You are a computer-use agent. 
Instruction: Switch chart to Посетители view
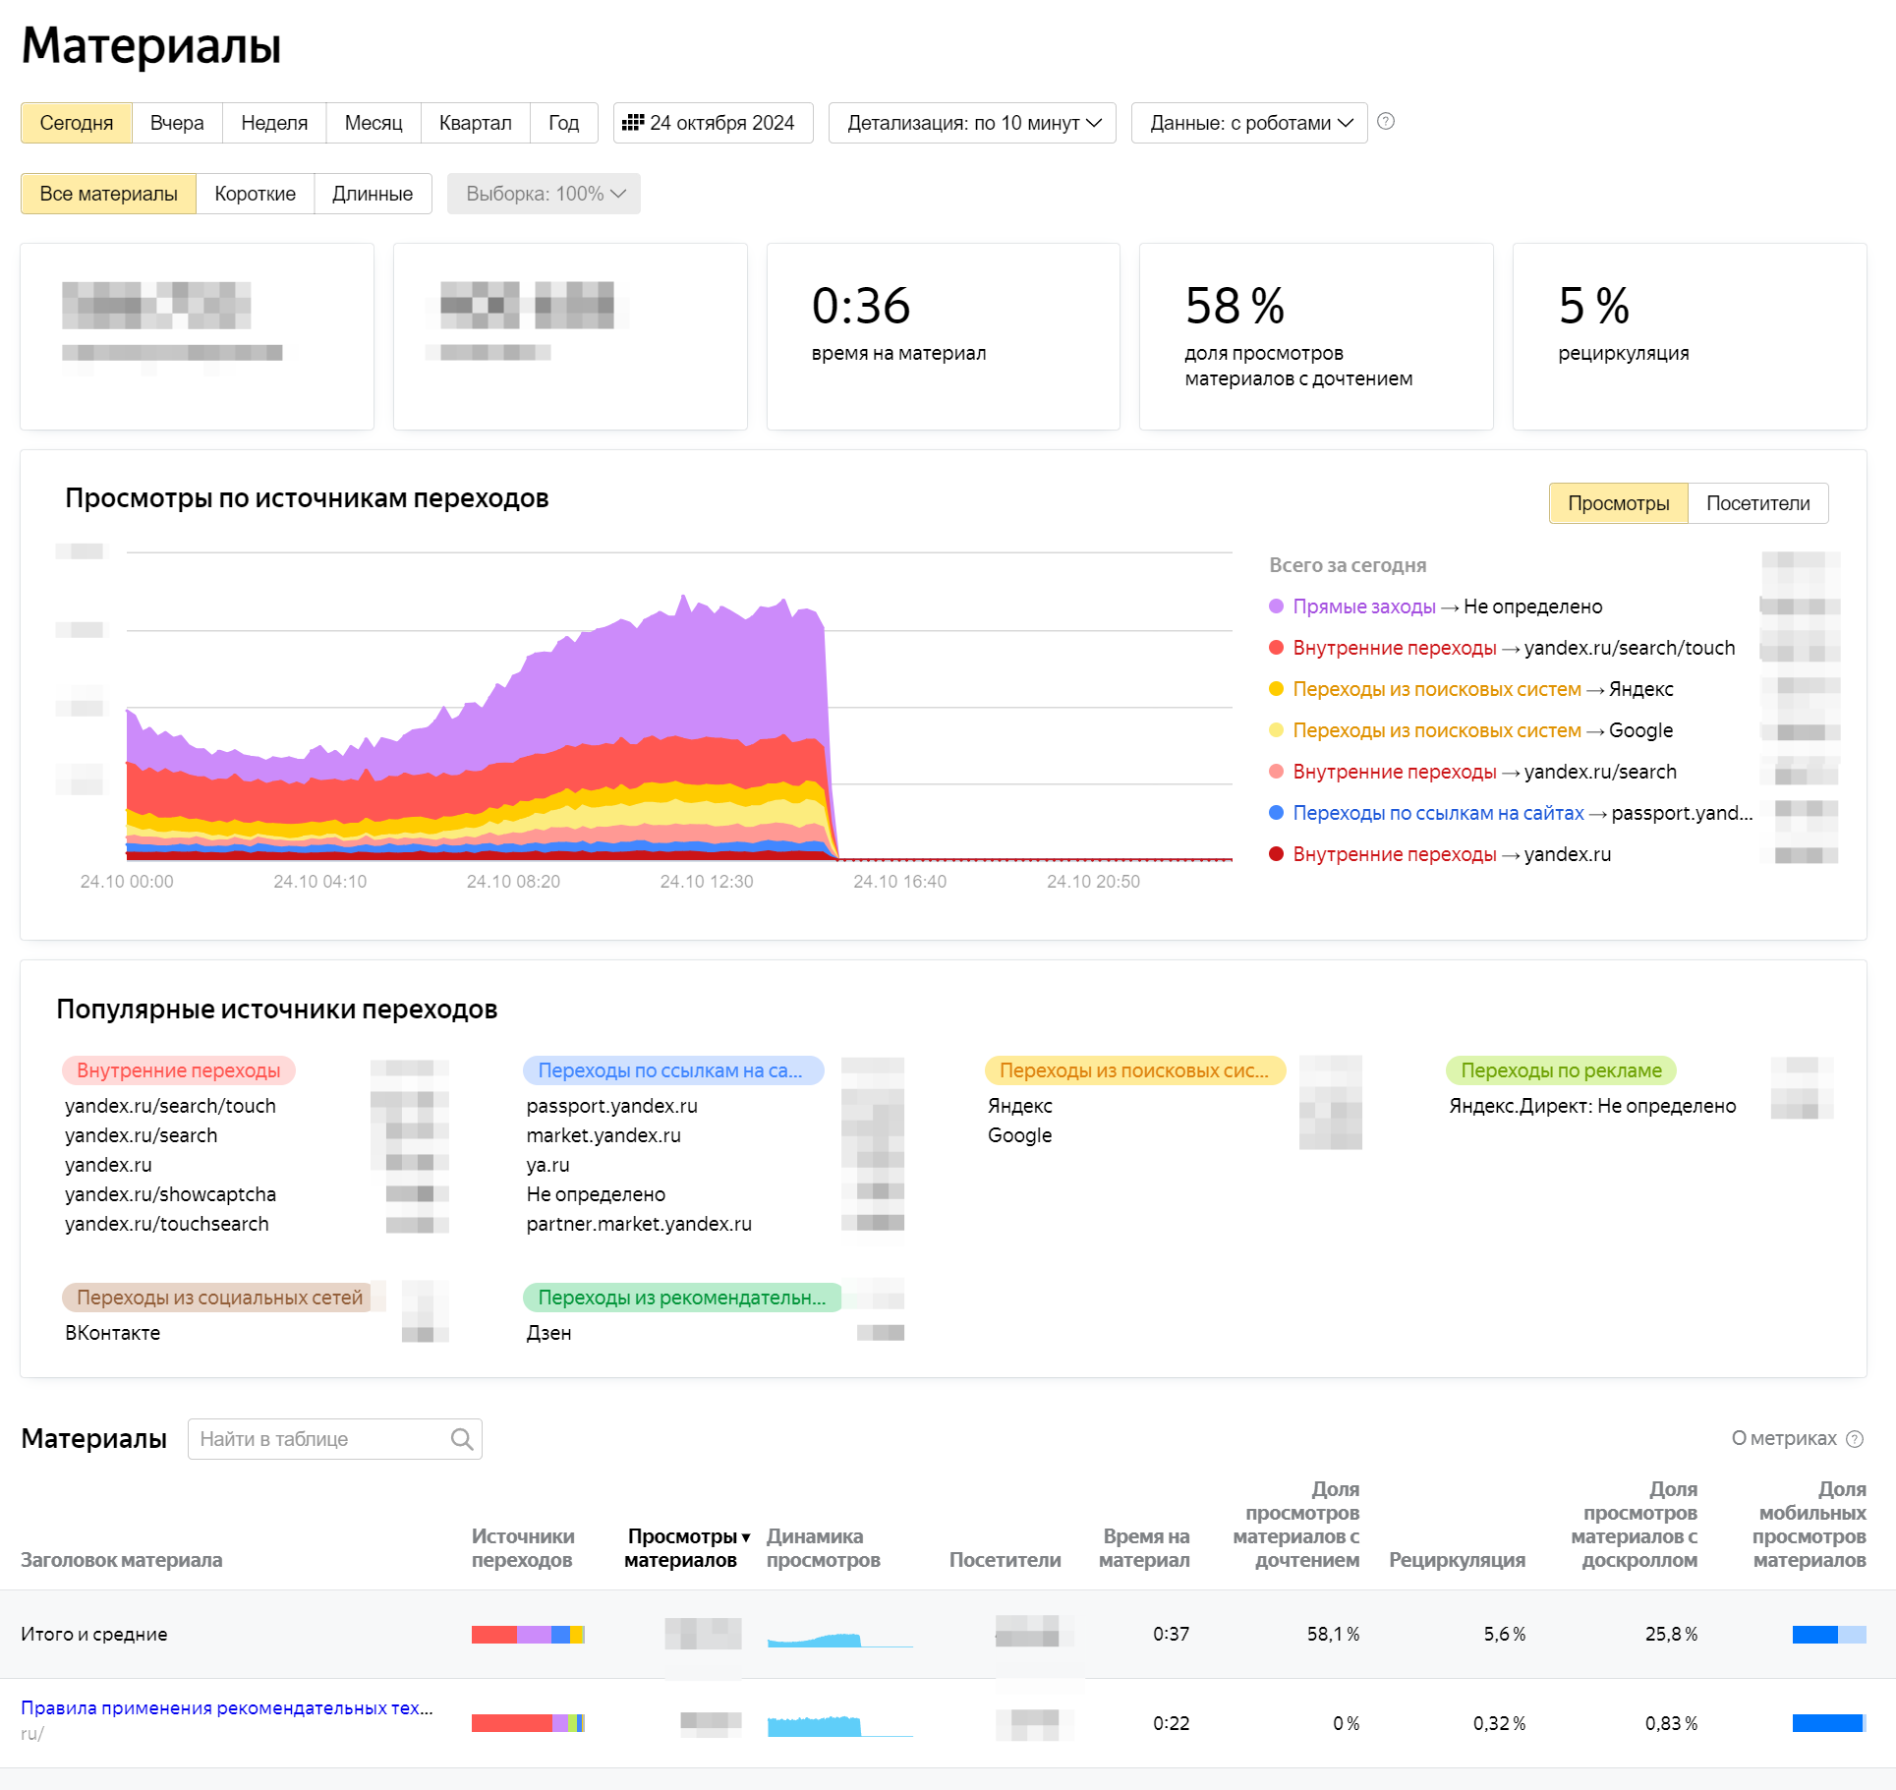point(1757,503)
